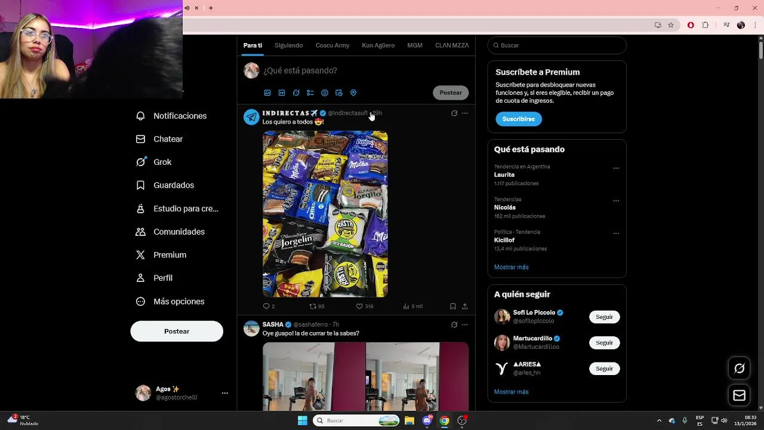Open more options on INDIRECTAS post
The height and width of the screenshot is (430, 764).
pyautogui.click(x=465, y=113)
